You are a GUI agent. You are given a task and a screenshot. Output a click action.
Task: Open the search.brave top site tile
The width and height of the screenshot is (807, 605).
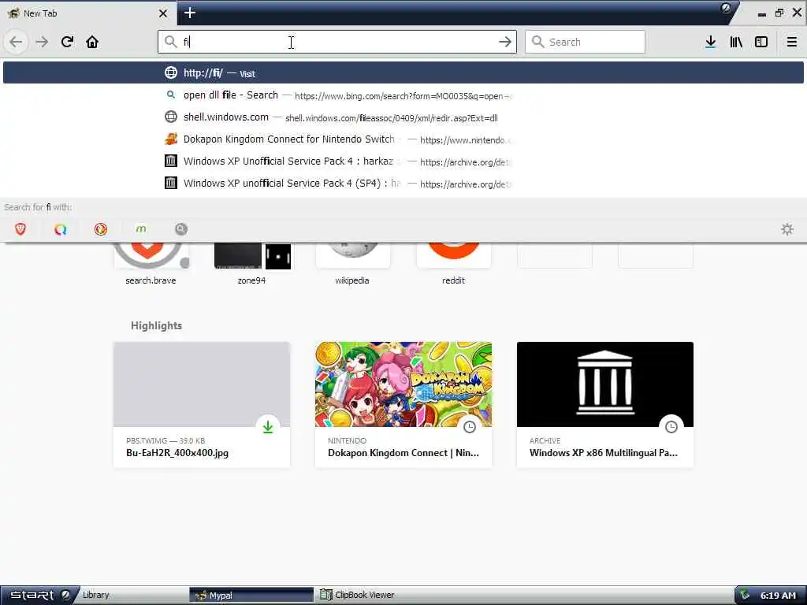coord(151,264)
